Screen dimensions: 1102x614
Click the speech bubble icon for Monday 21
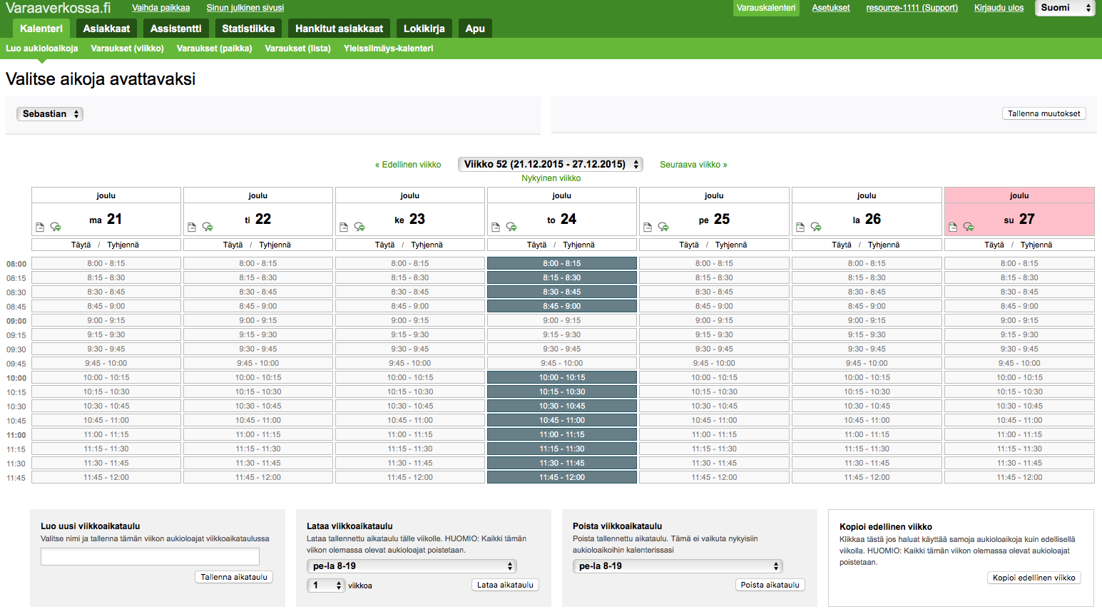(56, 227)
